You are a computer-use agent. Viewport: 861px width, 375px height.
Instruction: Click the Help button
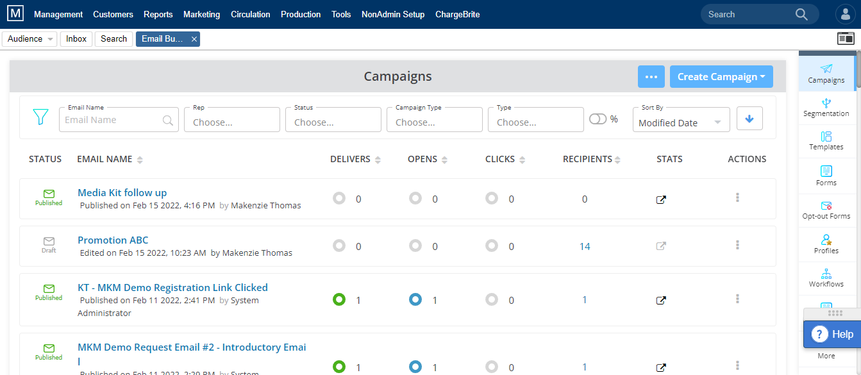click(x=832, y=334)
